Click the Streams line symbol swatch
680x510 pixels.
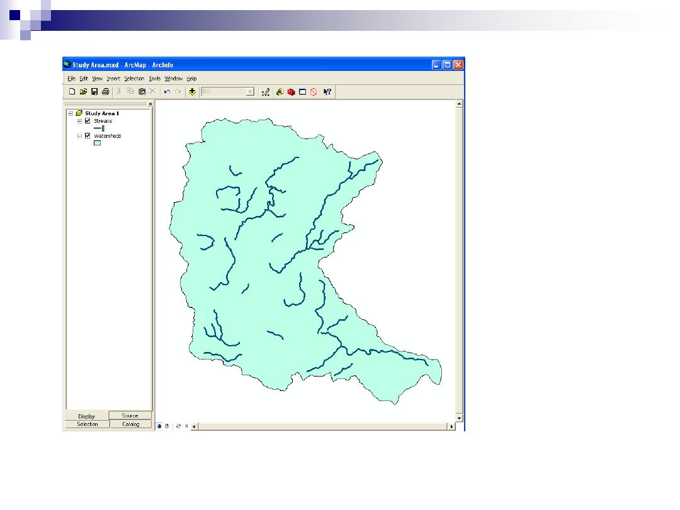pos(99,128)
